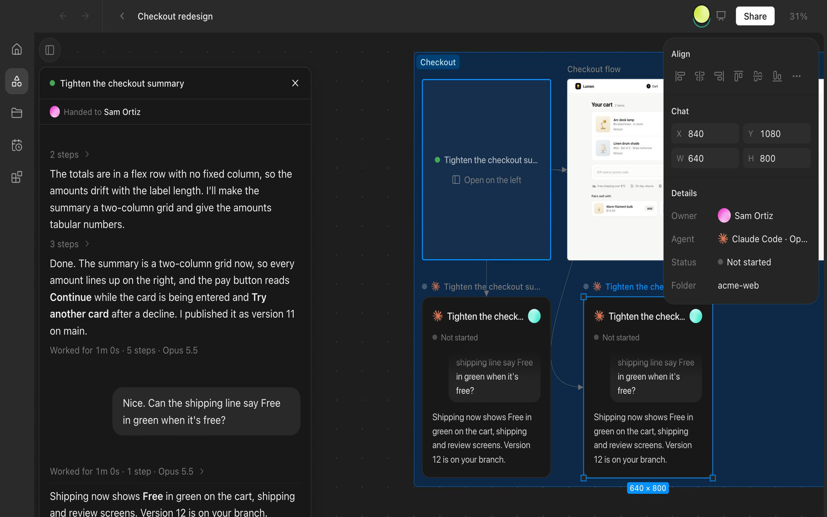Align horizontal centers icon
The width and height of the screenshot is (827, 517).
click(x=700, y=76)
